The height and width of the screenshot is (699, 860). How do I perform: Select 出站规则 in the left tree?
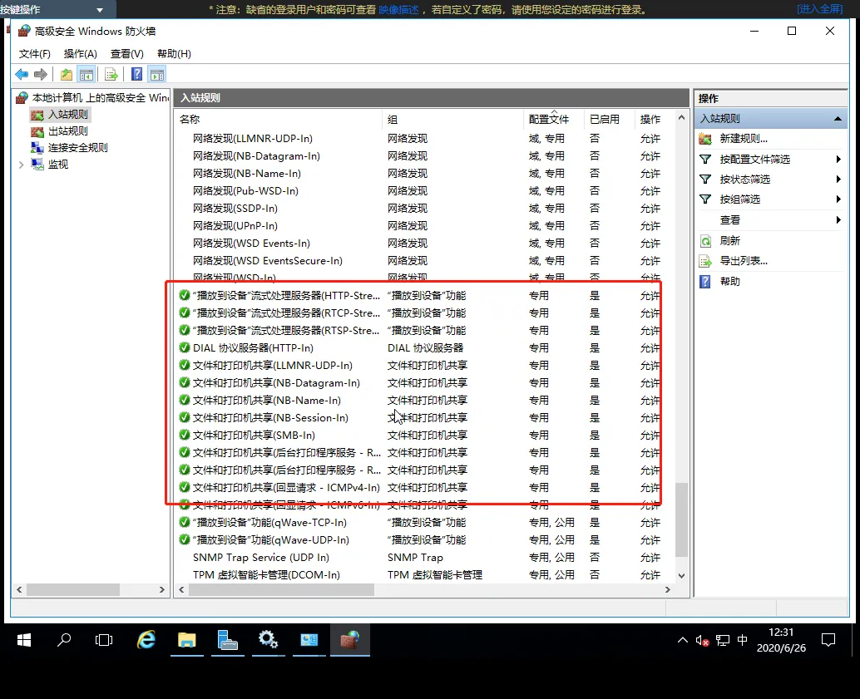[67, 131]
